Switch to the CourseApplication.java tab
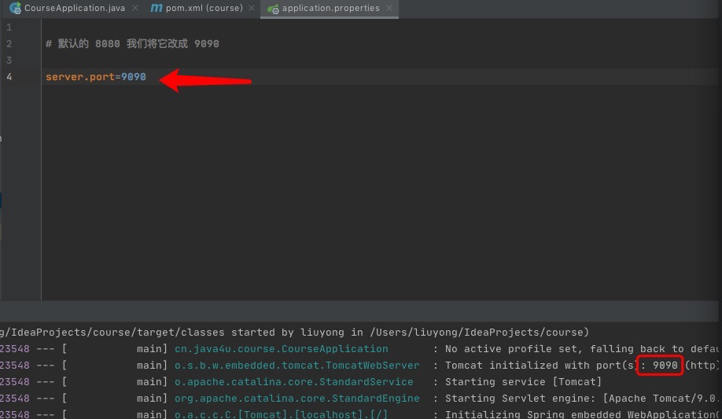Image resolution: width=722 pixels, height=419 pixels. click(74, 9)
